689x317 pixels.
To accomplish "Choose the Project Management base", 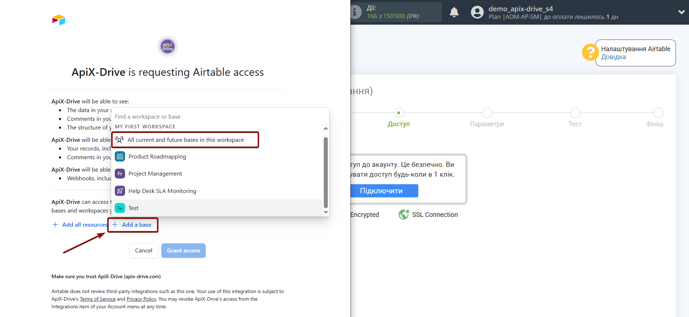I will (x=217, y=174).
